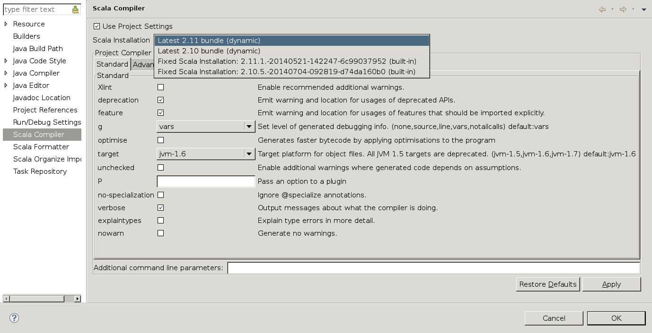Click the forward navigation arrow icon
This screenshot has height=333, width=652.
coord(623,9)
